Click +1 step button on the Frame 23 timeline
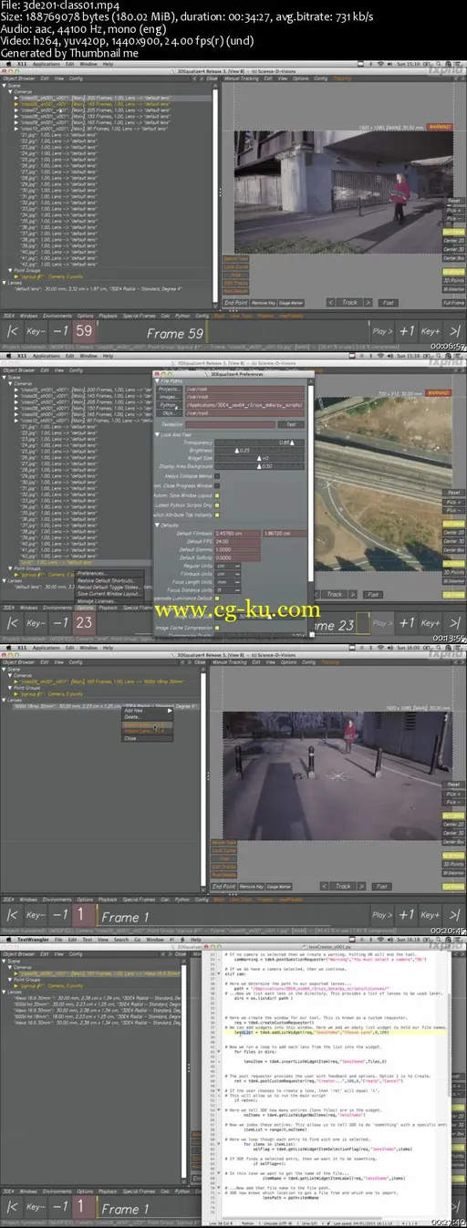Image resolution: width=467 pixels, height=1228 pixels. pos(408,624)
